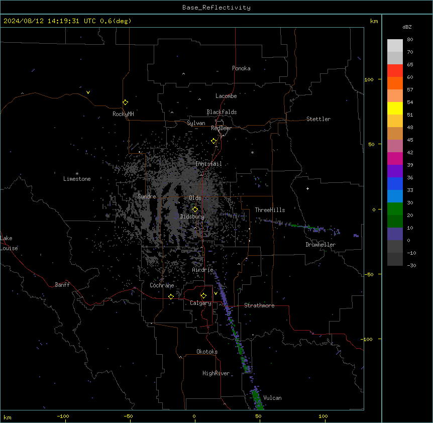Select the purple 39 dBZ legend swatch
Screen dimensions: 433x423
(x=395, y=171)
